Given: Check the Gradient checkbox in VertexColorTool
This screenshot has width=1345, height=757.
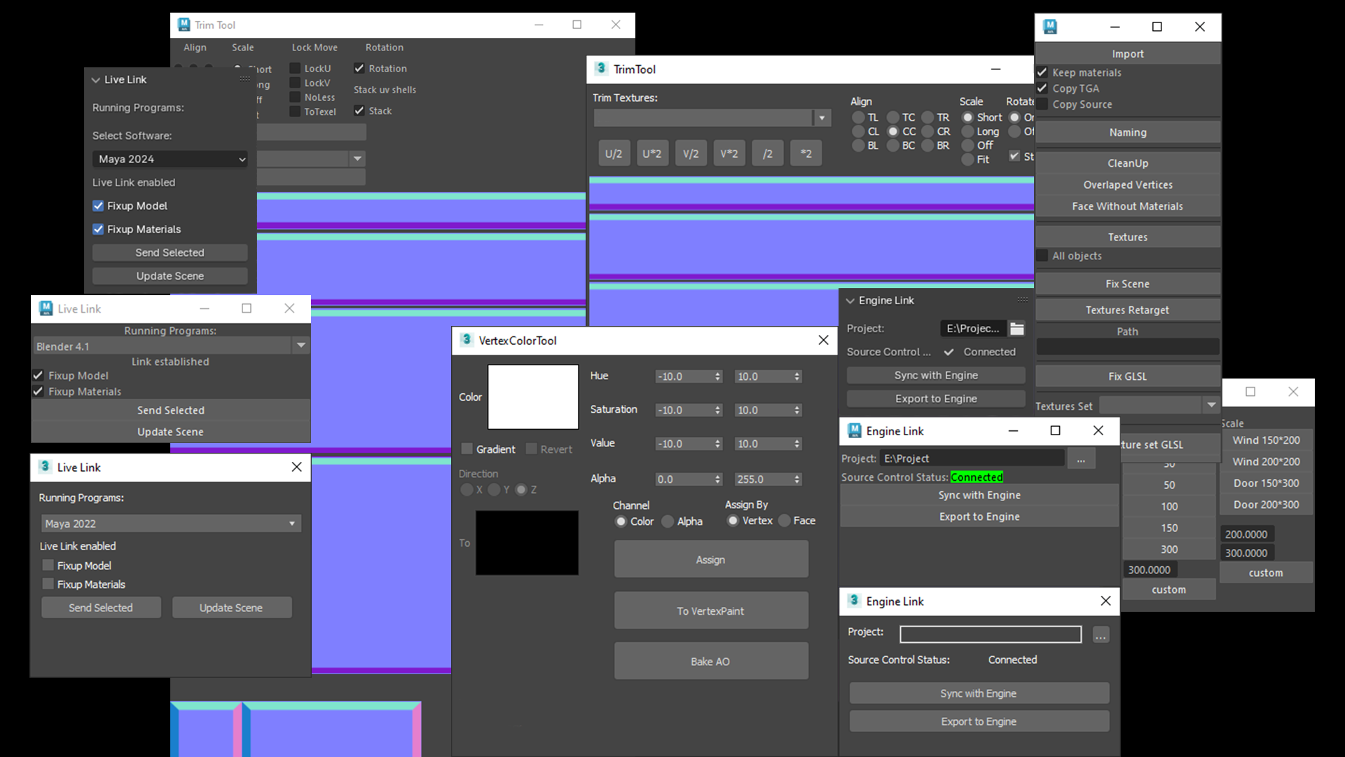Looking at the screenshot, I should (467, 449).
